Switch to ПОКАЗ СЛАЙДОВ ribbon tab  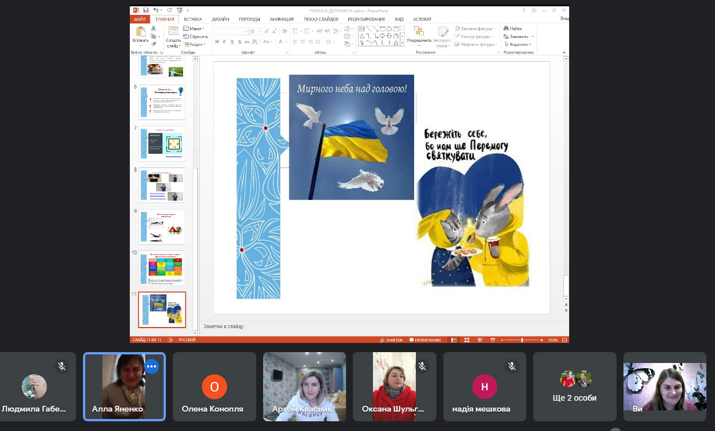click(x=321, y=19)
